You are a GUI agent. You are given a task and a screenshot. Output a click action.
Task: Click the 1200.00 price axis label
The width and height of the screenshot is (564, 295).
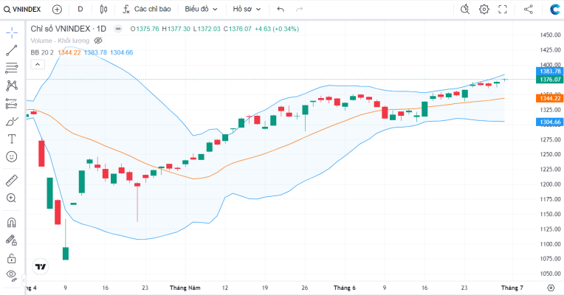[550, 184]
